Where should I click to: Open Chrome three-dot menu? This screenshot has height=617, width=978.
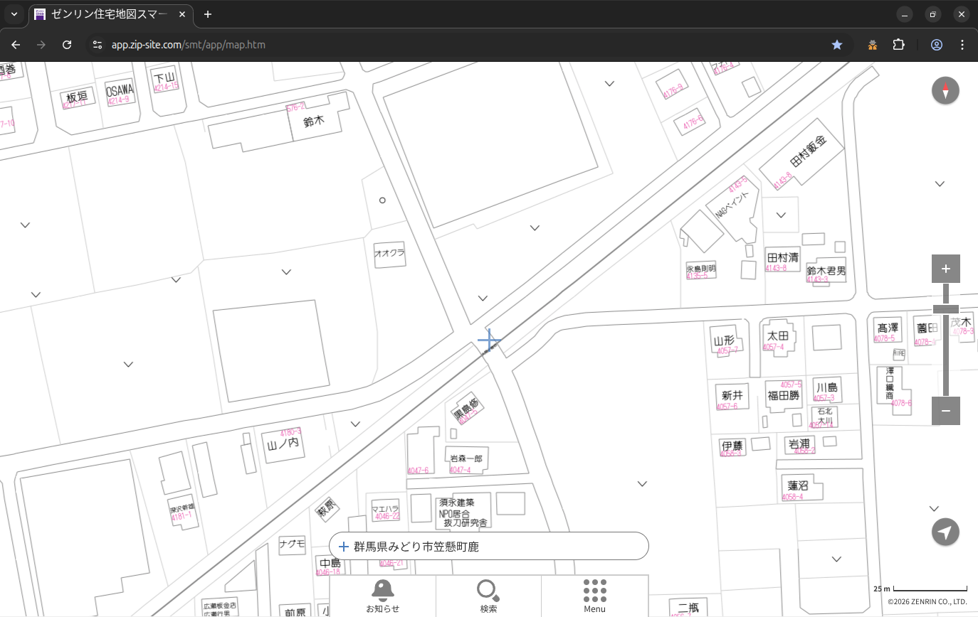[962, 45]
